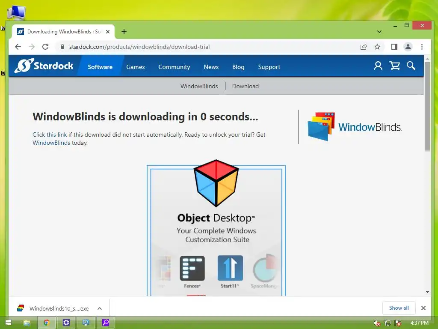Follow the WindowBlinds purchase link
The height and width of the screenshot is (329, 438).
coord(51,143)
